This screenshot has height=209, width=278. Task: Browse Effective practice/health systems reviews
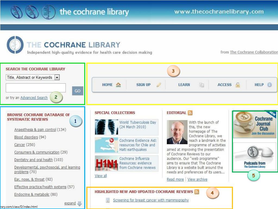[x=40, y=187]
